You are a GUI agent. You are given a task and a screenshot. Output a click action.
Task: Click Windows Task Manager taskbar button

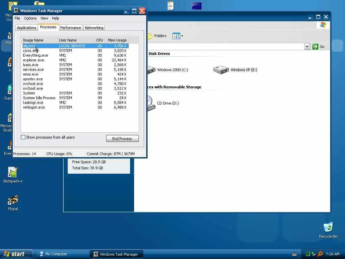116,254
